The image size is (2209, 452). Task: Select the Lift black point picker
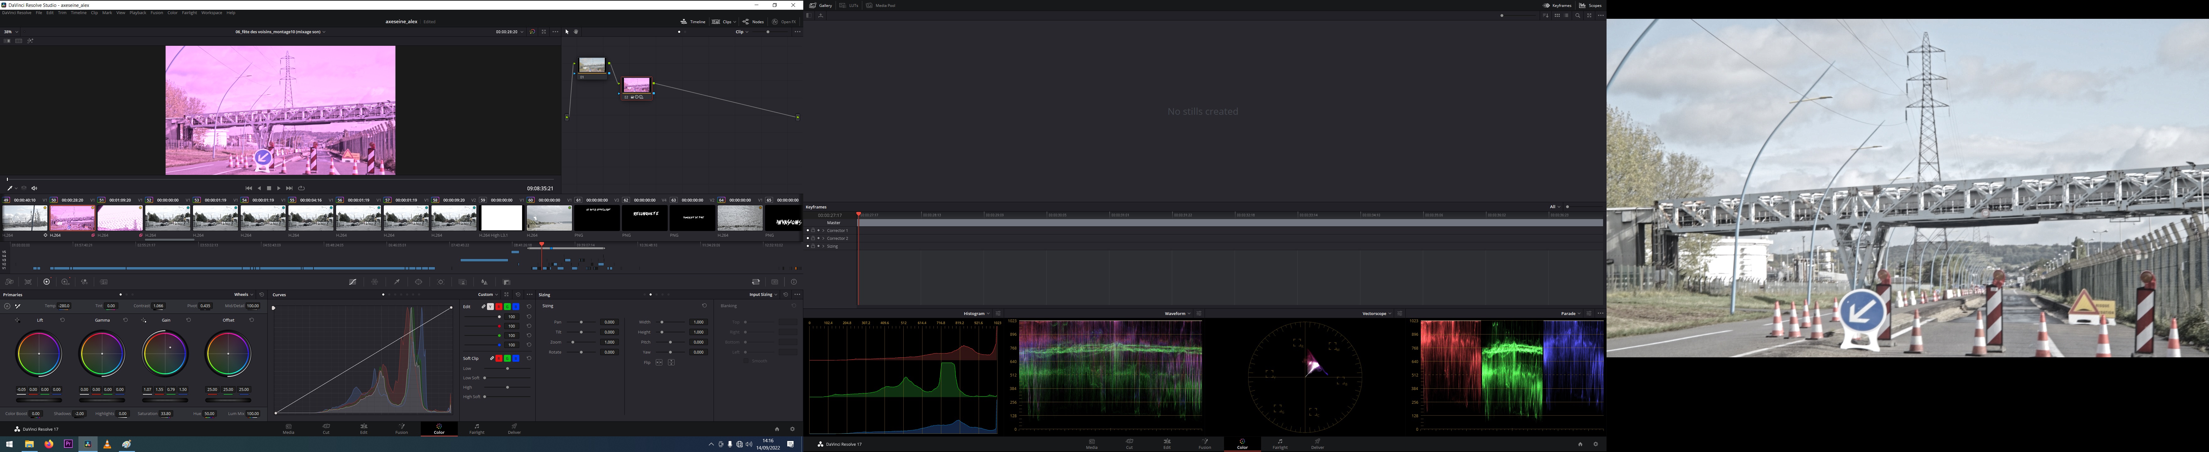coord(17,320)
